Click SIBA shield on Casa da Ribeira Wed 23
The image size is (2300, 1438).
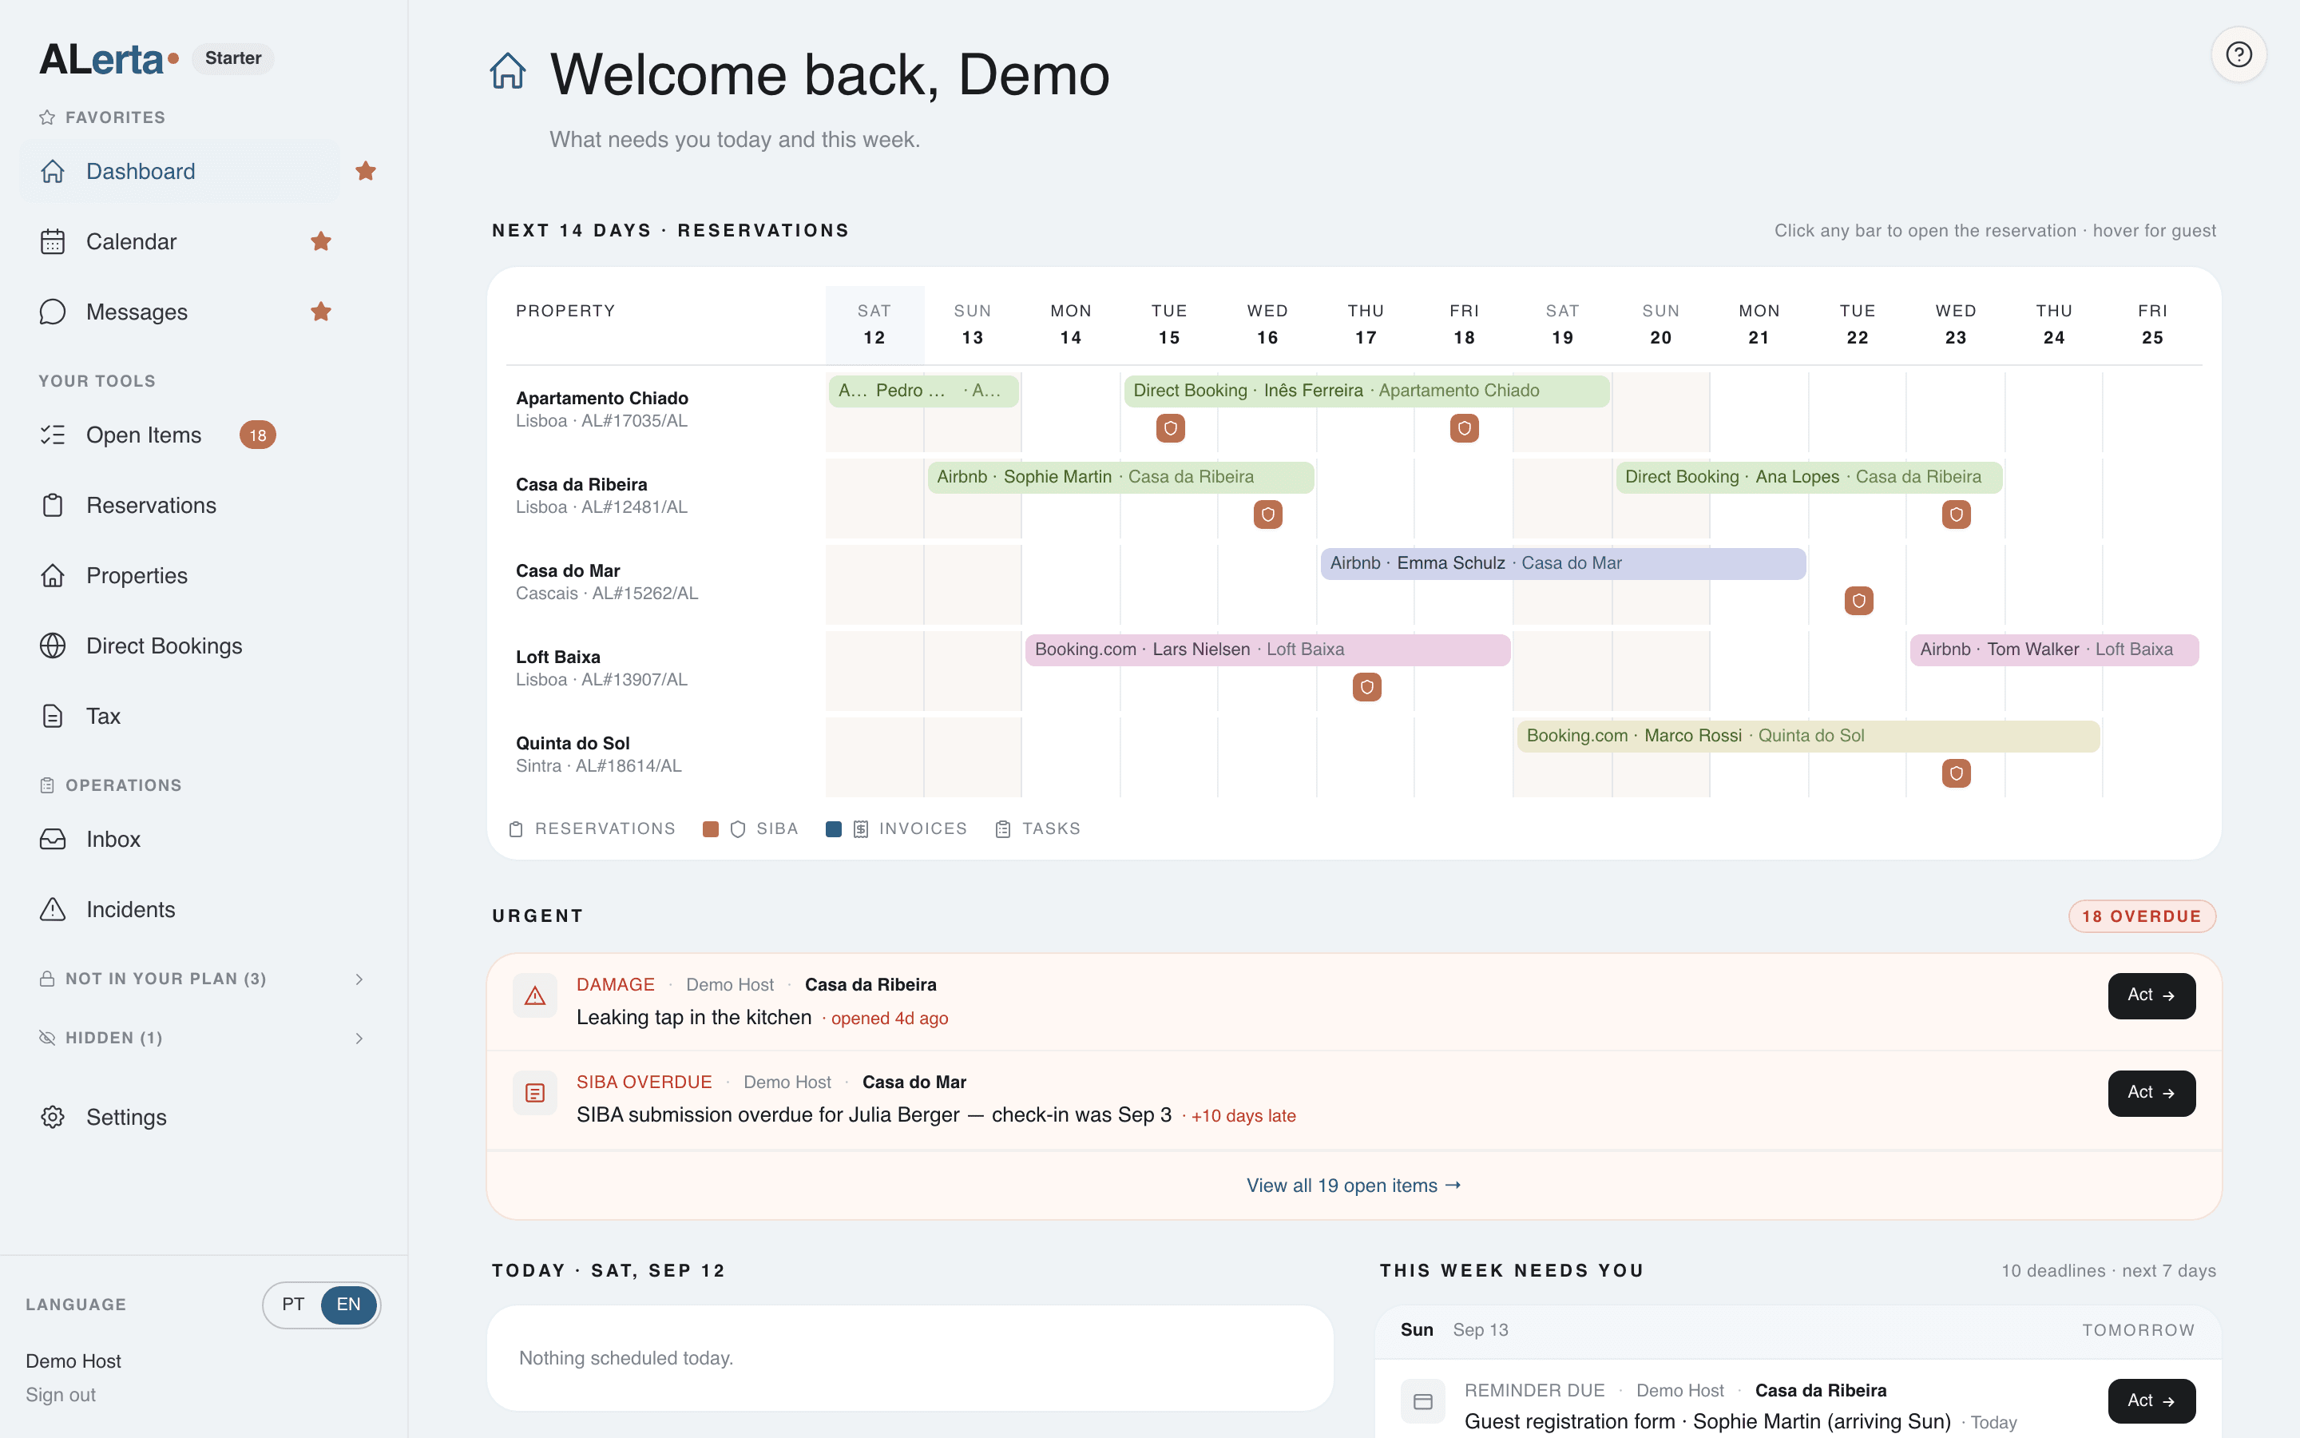1956,514
